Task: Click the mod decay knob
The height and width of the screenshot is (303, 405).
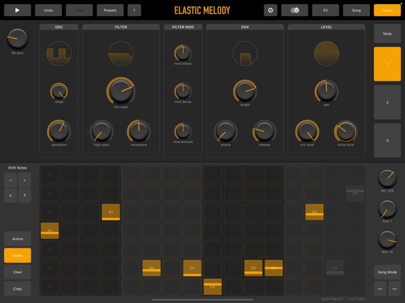Action: coord(183,91)
